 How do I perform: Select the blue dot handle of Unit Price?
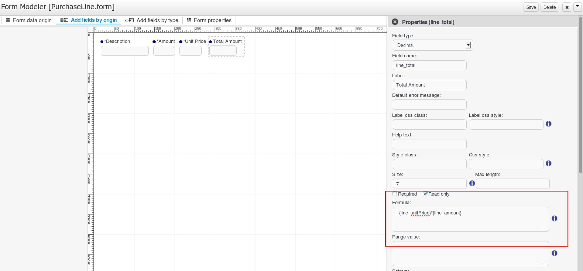[181, 42]
